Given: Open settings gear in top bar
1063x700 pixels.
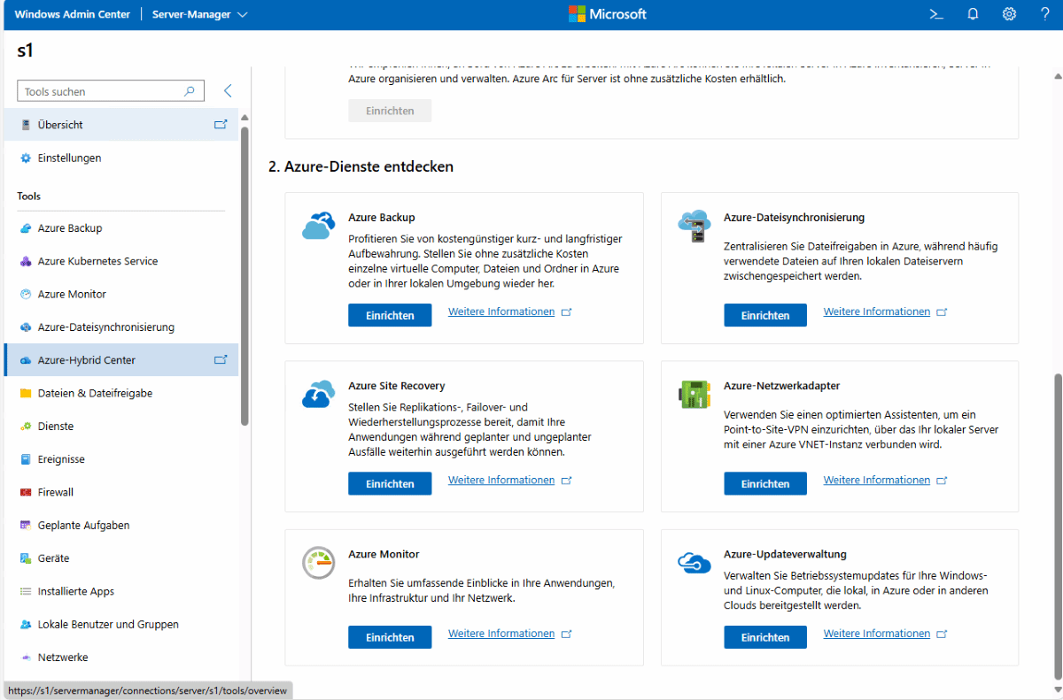Looking at the screenshot, I should pos(1009,14).
